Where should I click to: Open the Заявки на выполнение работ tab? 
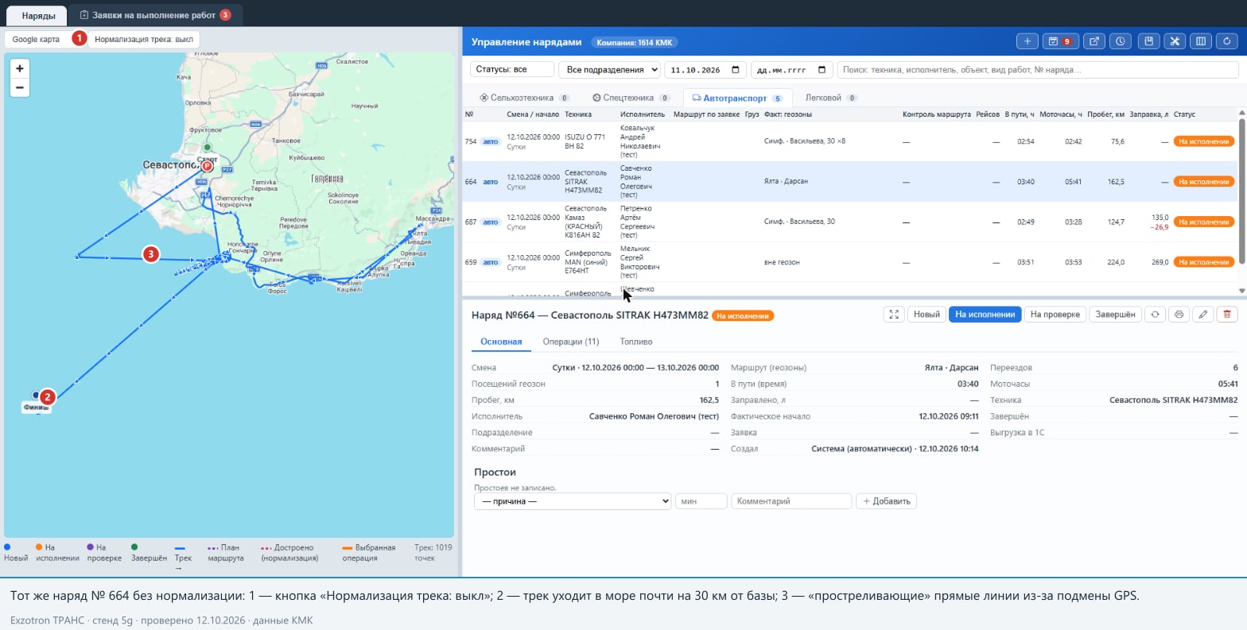point(155,14)
